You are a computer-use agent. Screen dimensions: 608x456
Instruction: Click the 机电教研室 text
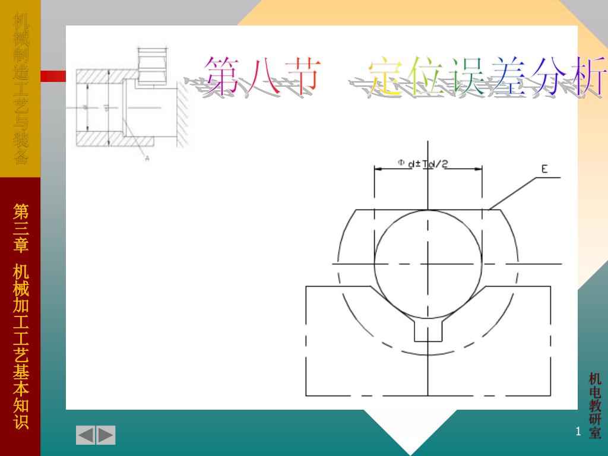click(x=595, y=406)
